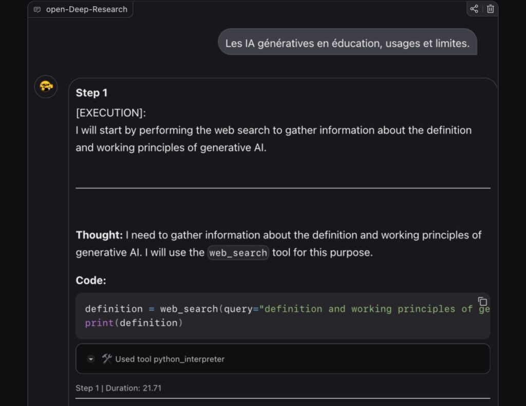Click the "Code:" label above code block

[x=91, y=280]
